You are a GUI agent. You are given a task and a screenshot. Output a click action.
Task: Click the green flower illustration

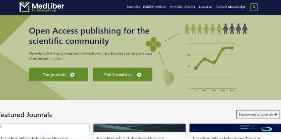click(153, 44)
